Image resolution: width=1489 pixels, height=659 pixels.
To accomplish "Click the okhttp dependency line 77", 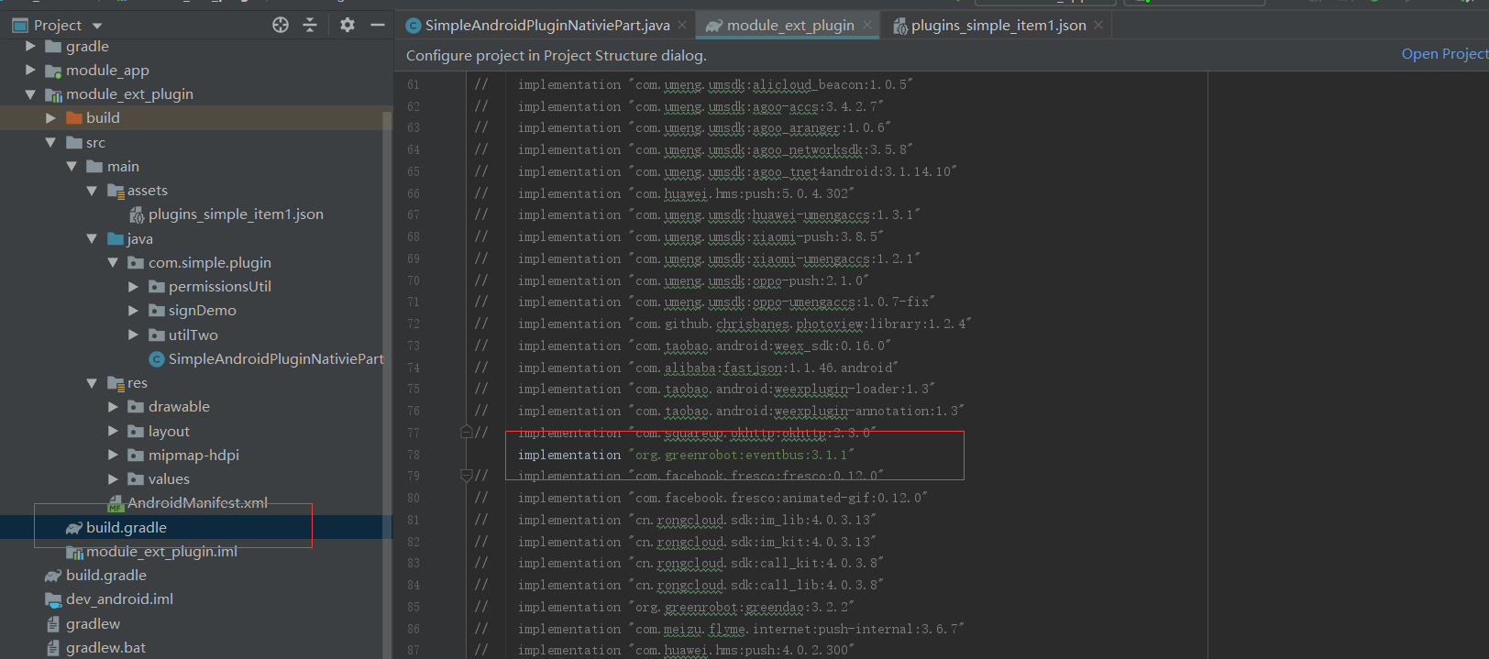I will tap(697, 433).
